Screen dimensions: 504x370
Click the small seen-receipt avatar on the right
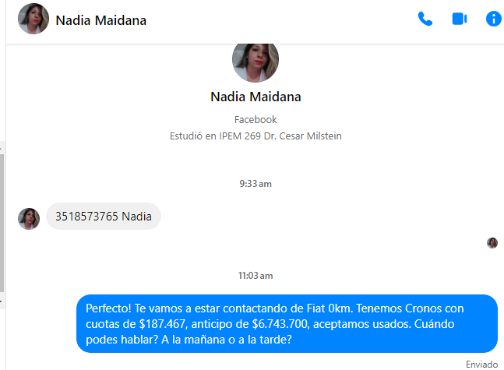492,243
